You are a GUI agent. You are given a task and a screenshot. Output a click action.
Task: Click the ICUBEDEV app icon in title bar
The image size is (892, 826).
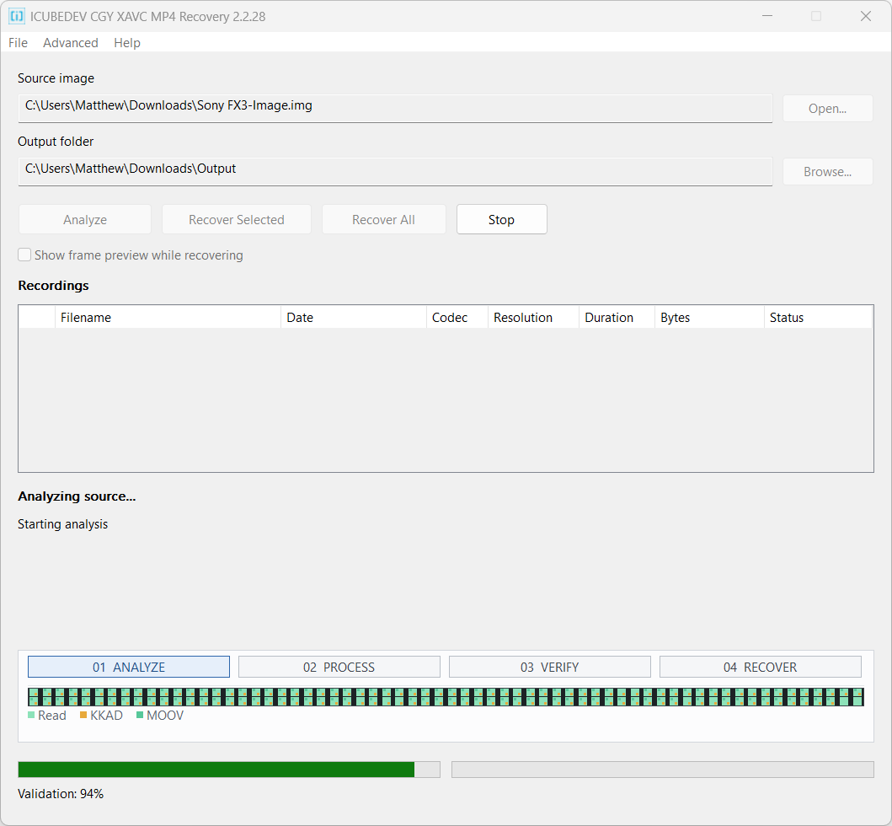click(17, 17)
